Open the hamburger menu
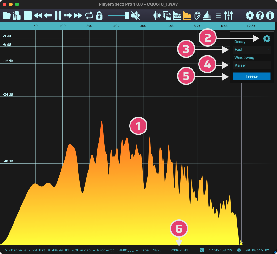277x254 pixels. (218, 15)
